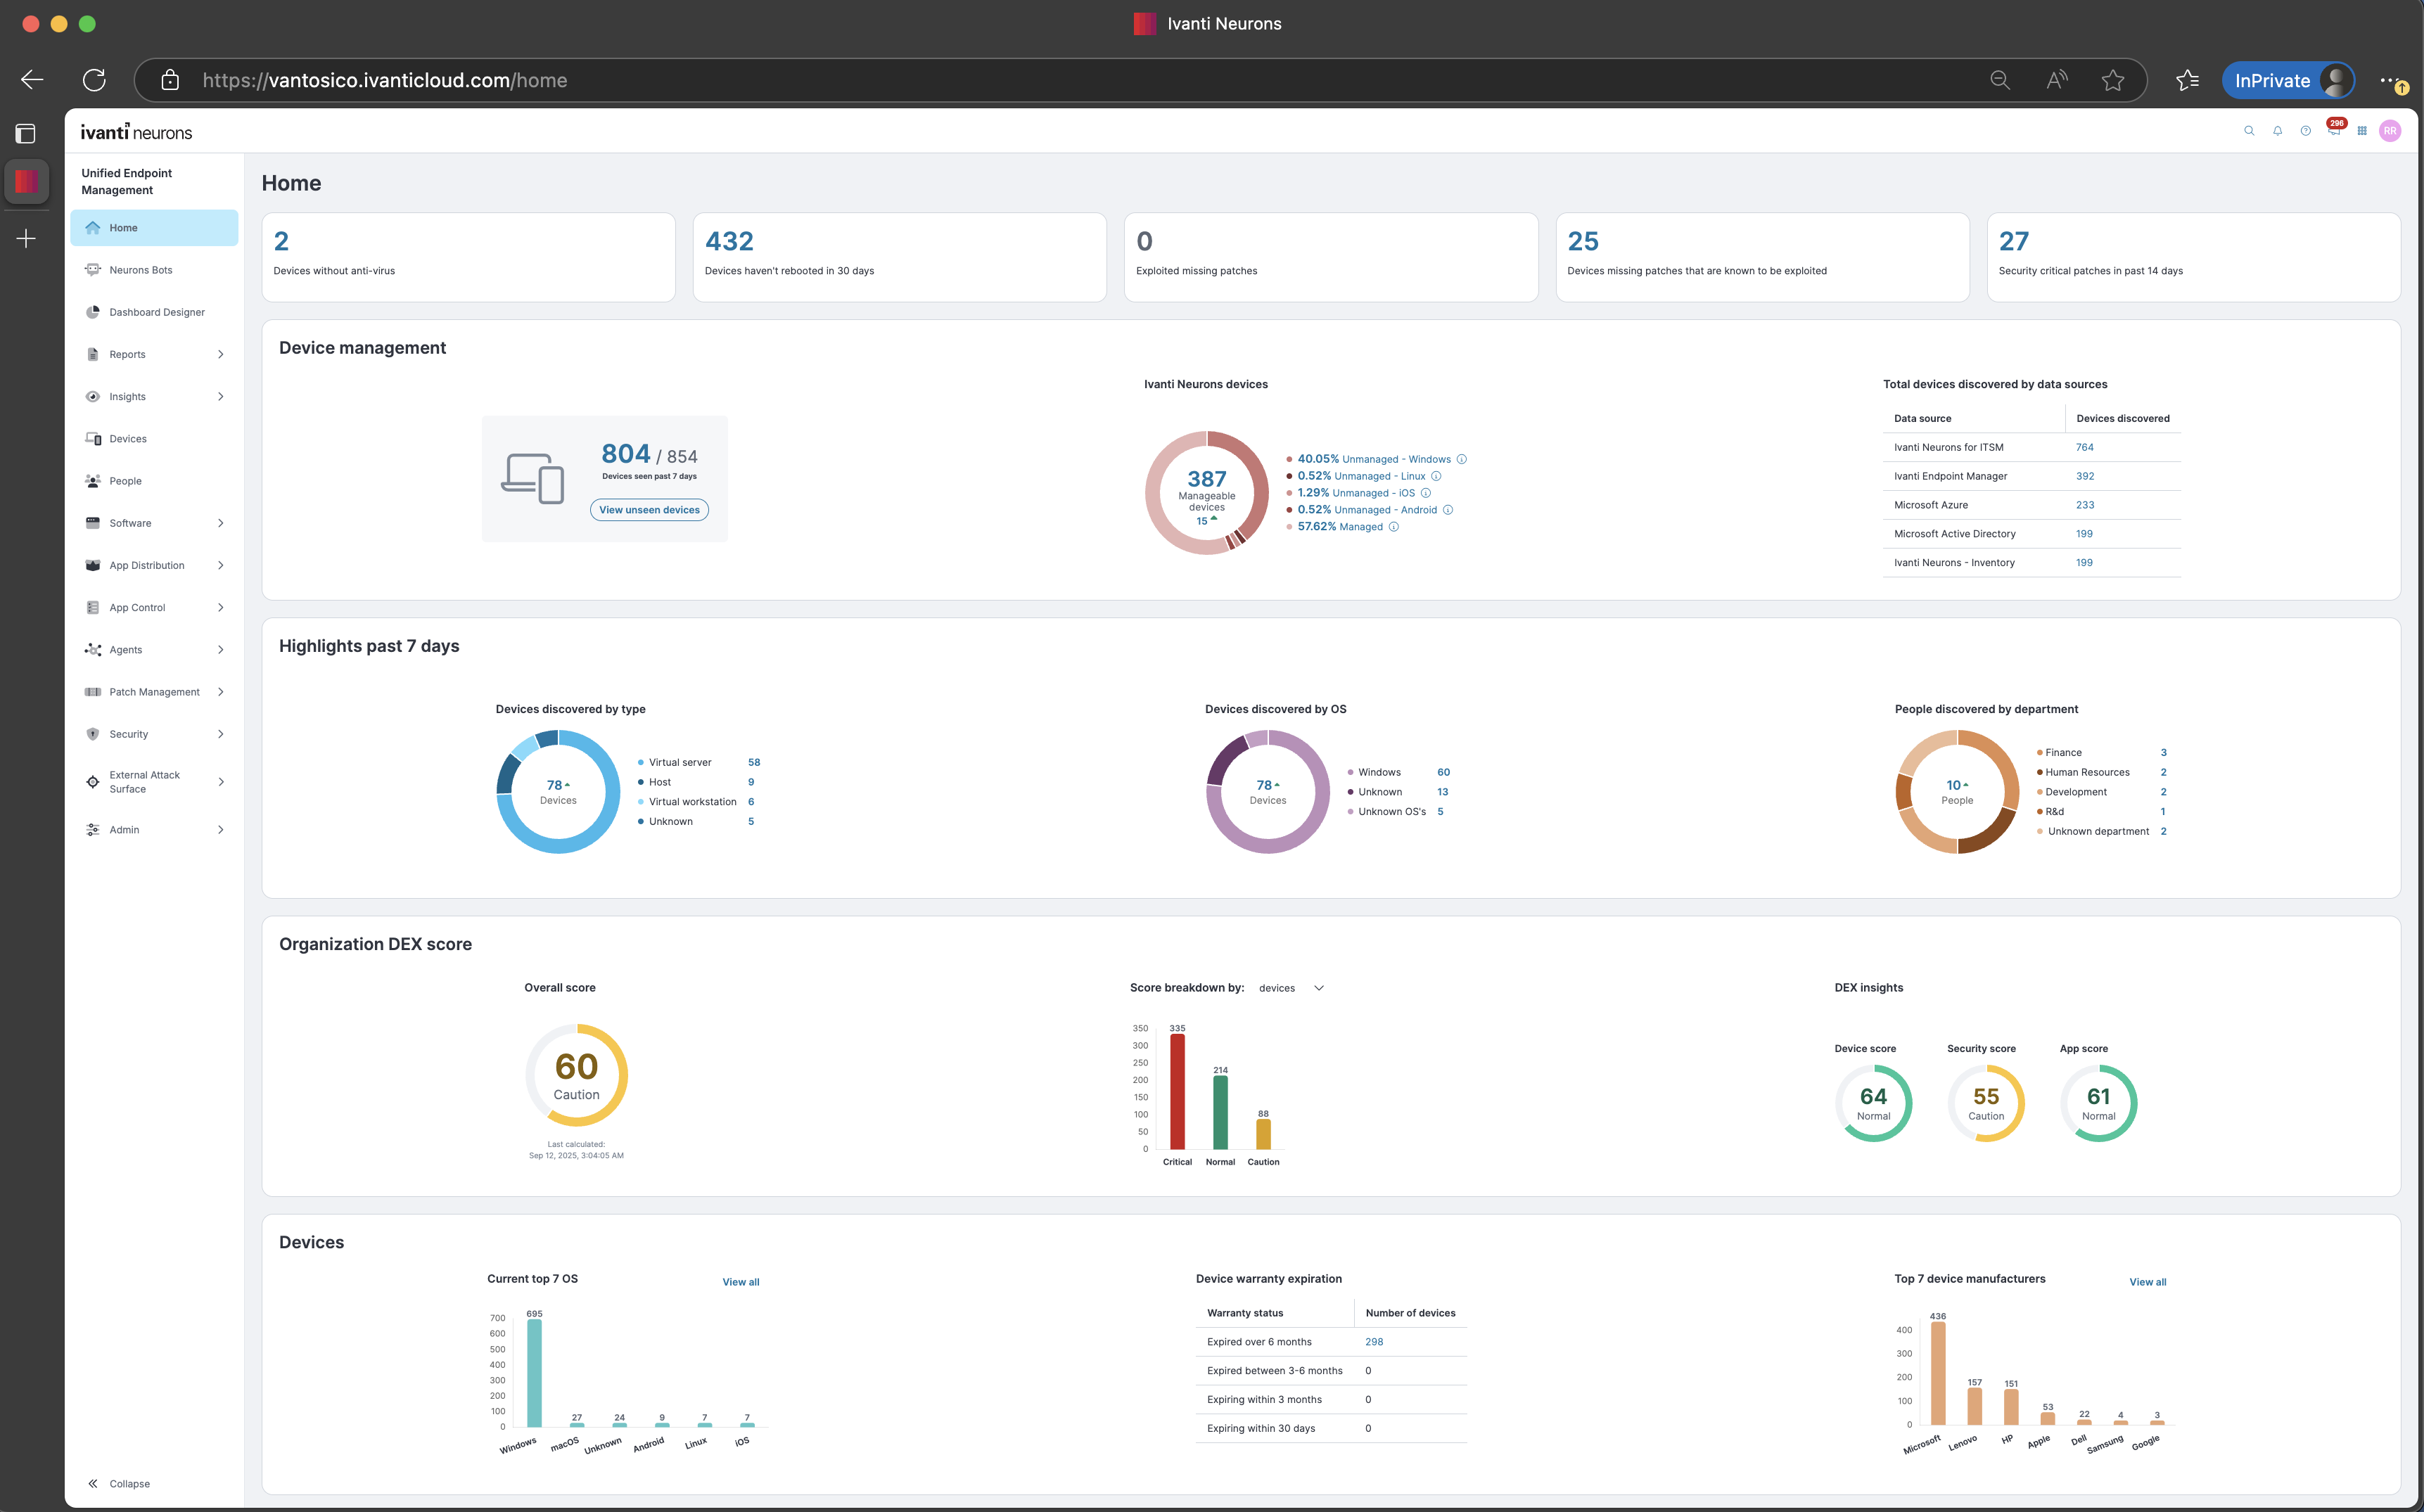Click the browser zoom magnifier icon
2424x1512 pixels.
(x=2000, y=80)
